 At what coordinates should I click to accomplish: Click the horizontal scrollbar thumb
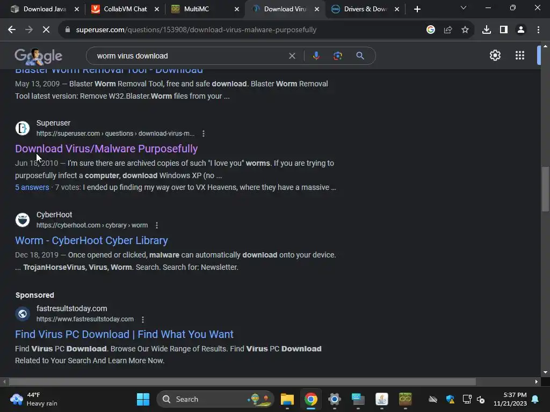click(242, 382)
